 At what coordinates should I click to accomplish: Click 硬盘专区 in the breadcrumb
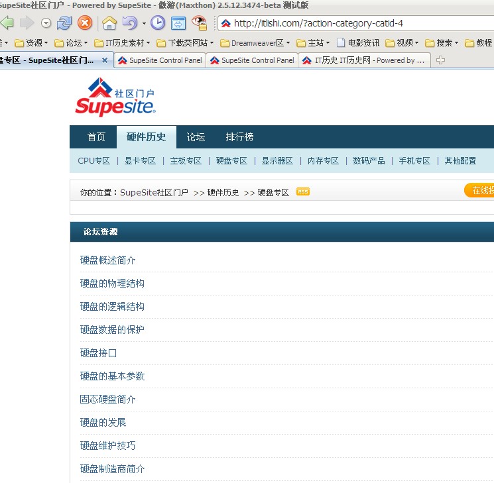273,192
